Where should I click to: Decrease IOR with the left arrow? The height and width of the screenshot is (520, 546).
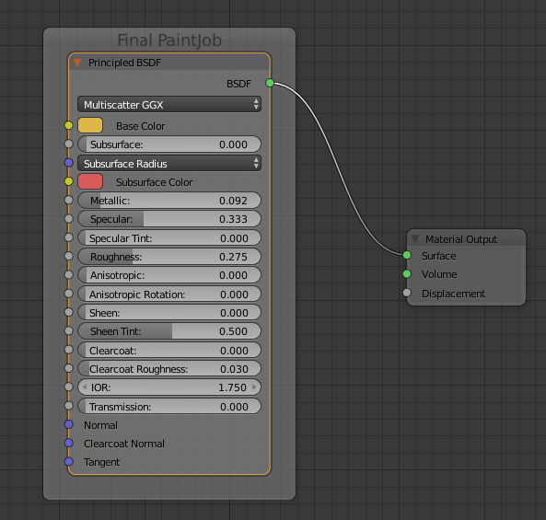pyautogui.click(x=85, y=387)
